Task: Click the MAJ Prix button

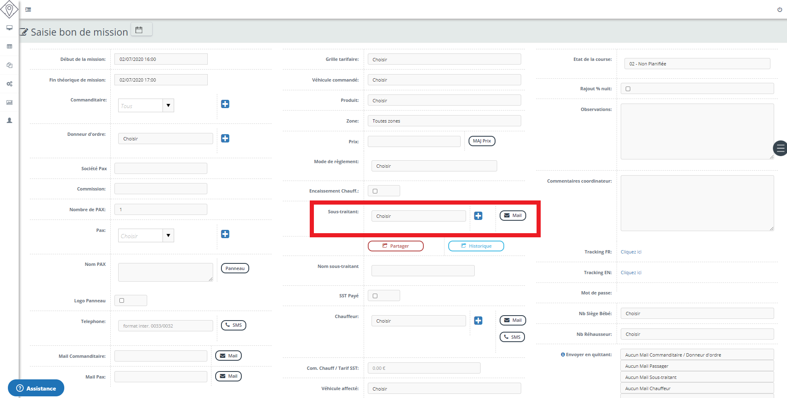Action: coord(482,141)
